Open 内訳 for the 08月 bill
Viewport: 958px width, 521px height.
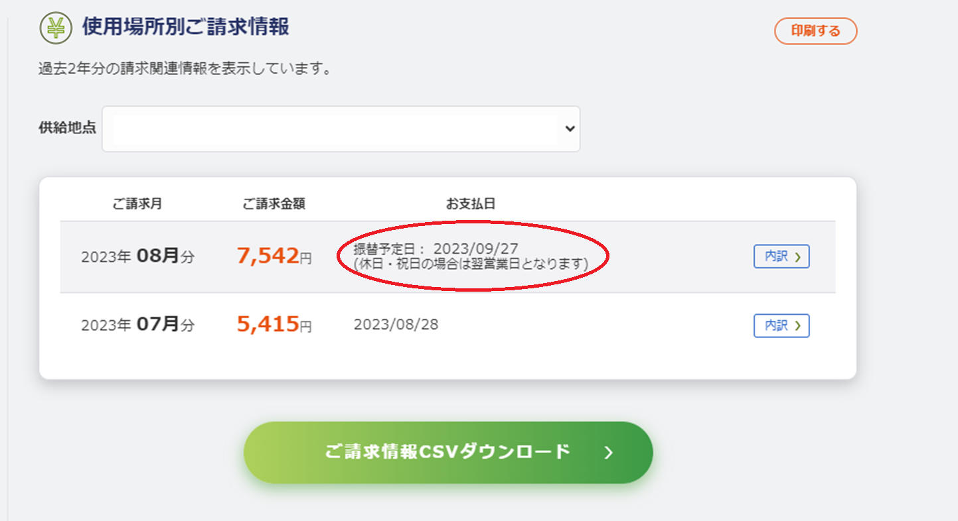(x=781, y=257)
